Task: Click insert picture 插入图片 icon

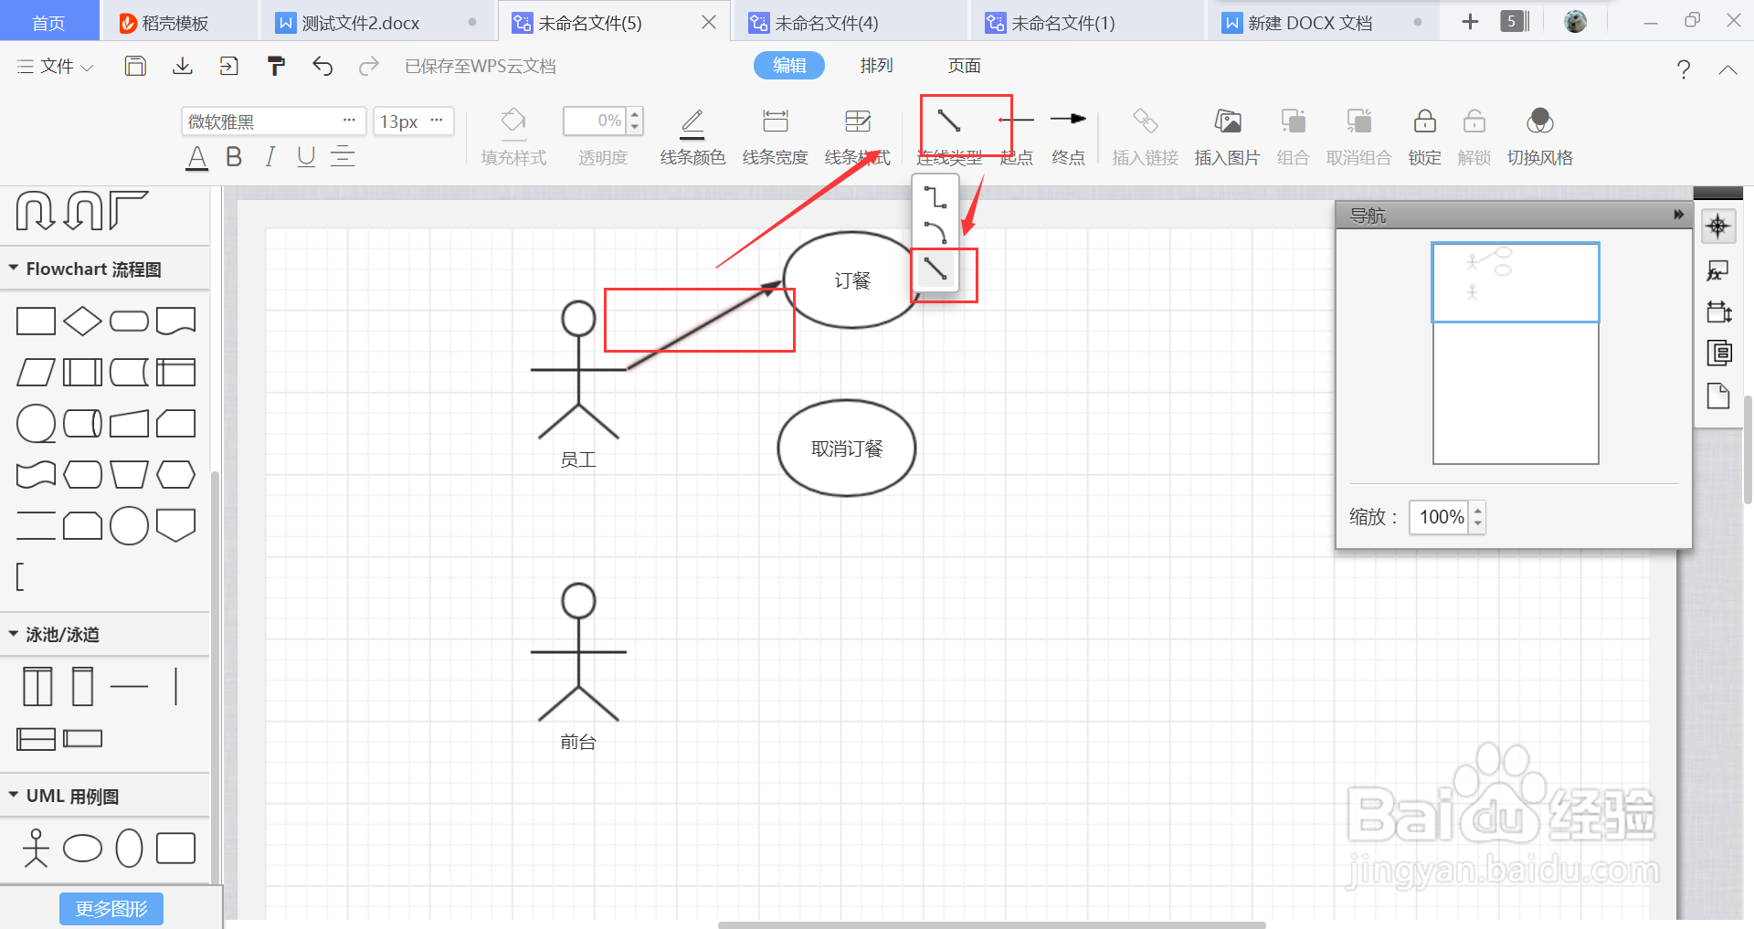Action: [1227, 137]
